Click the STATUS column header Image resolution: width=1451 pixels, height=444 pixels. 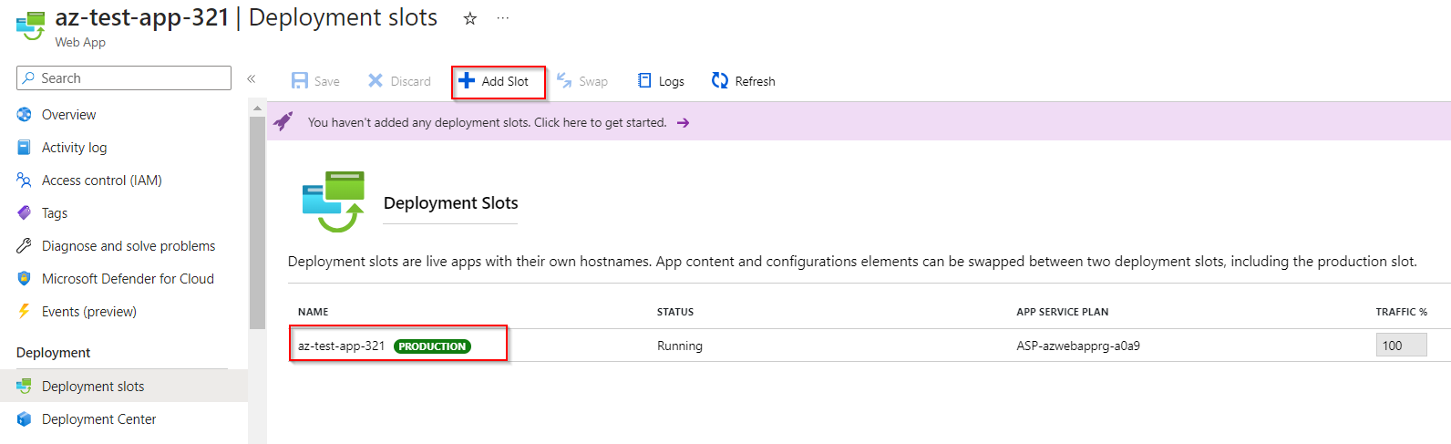pyautogui.click(x=675, y=312)
